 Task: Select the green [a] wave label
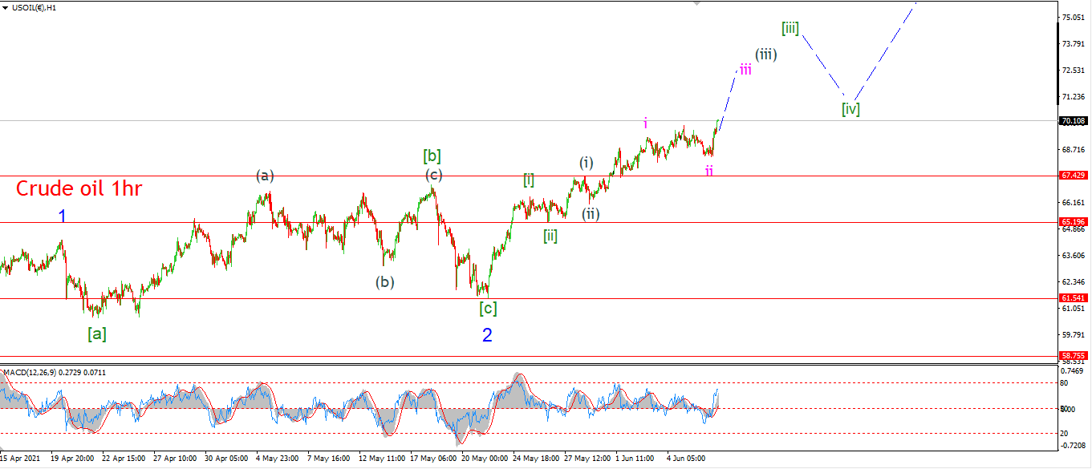pos(97,334)
